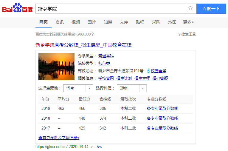This screenshot has height=151, width=228.
Task: Click the 百度一下 search button
Action: [211, 9]
